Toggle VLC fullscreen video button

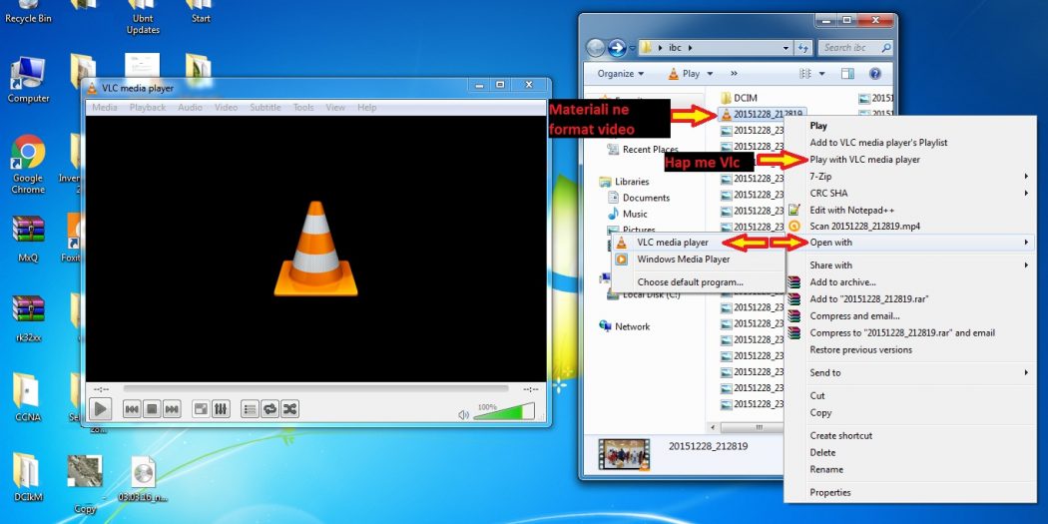[x=201, y=409]
